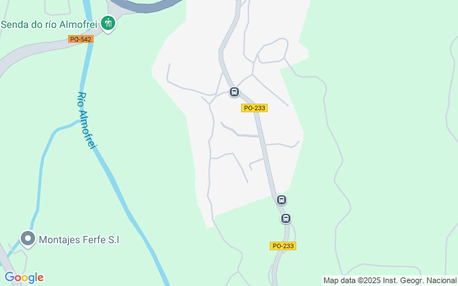
Task: Click the upper yellow PO-233 road shield
Action: [255, 108]
